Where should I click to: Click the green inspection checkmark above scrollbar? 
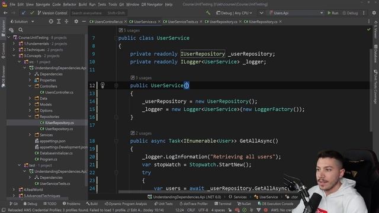[x=368, y=30]
